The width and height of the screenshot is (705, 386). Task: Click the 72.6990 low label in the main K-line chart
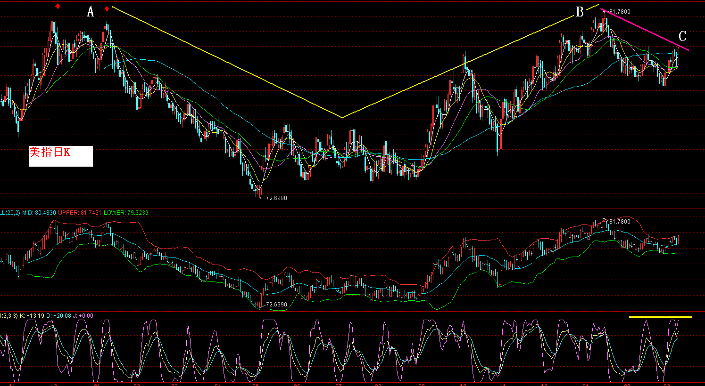point(276,198)
